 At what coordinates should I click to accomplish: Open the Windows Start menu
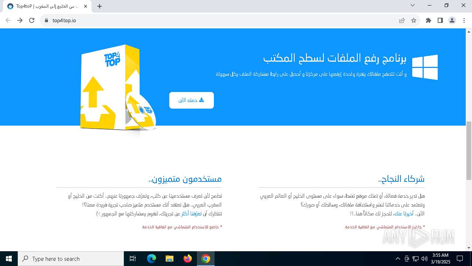coord(9,259)
